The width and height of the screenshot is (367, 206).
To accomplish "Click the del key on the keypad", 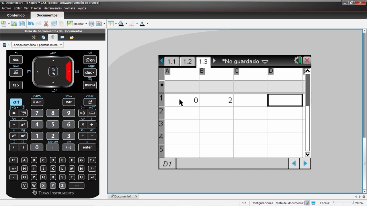I will 90,102.
